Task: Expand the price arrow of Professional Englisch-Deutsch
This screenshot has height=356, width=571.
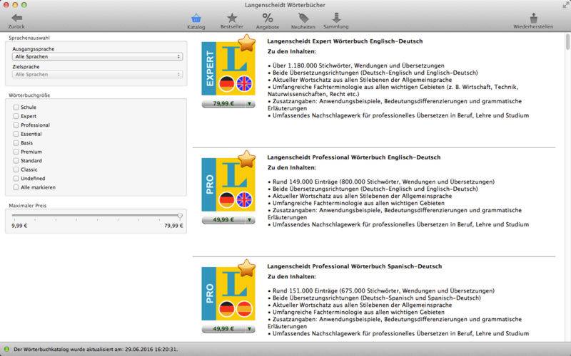Action: [x=249, y=220]
